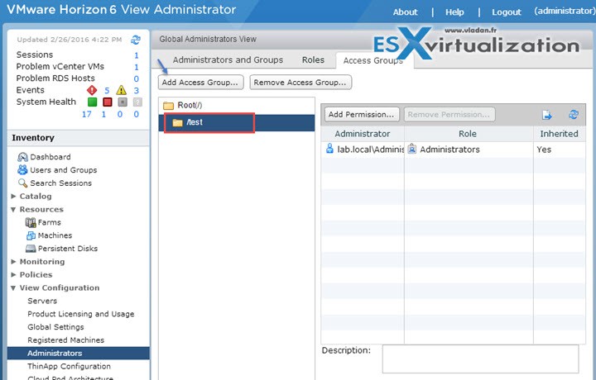Click Administrators role icon

click(x=411, y=149)
